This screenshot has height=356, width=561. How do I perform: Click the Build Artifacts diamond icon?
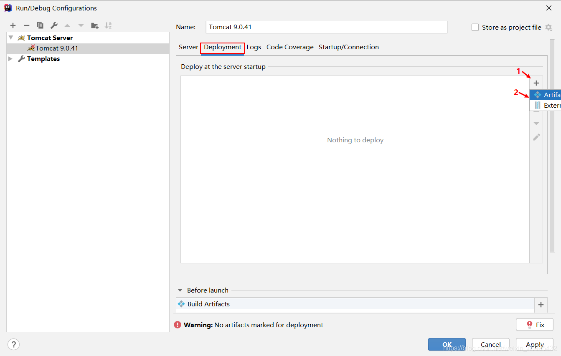(181, 304)
